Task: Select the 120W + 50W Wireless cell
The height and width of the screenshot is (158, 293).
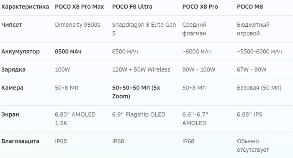Action: (x=141, y=69)
